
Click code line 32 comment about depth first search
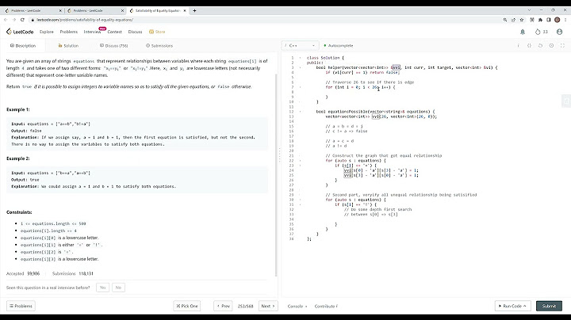tap(377, 209)
